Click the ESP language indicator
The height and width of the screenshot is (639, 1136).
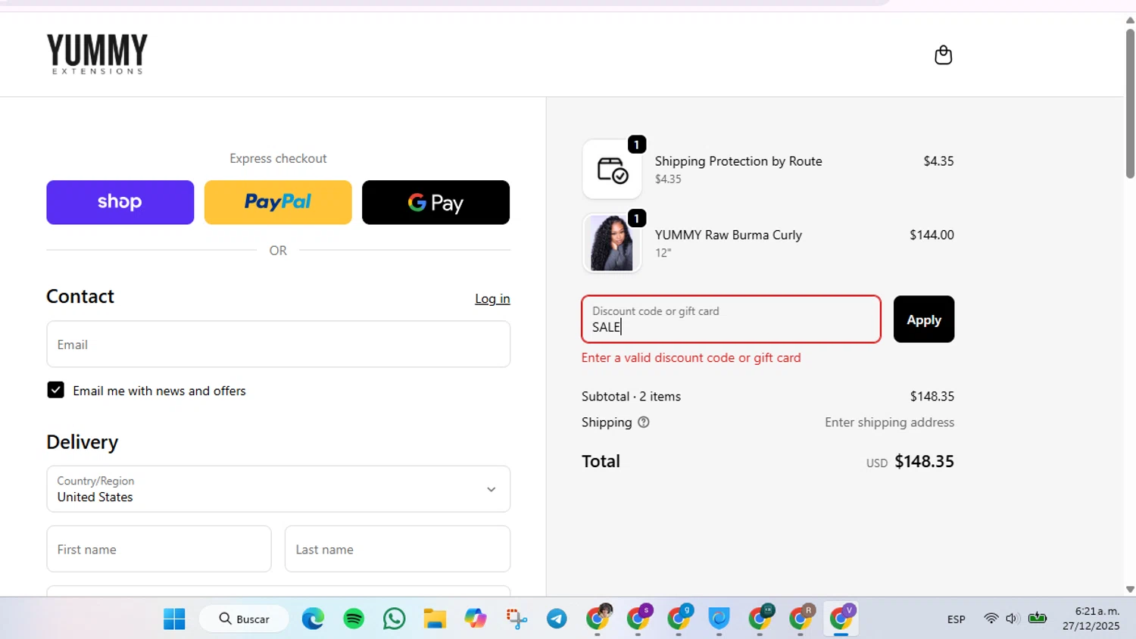[956, 619]
